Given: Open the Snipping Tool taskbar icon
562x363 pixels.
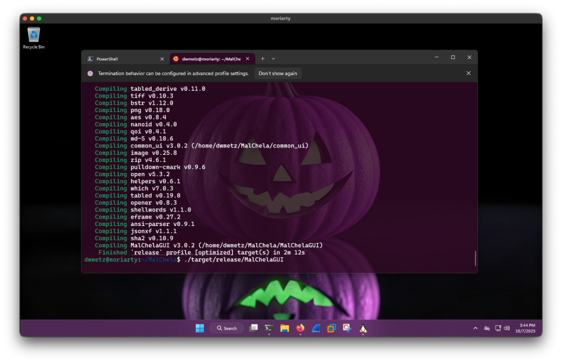Looking at the screenshot, I should click(x=347, y=328).
